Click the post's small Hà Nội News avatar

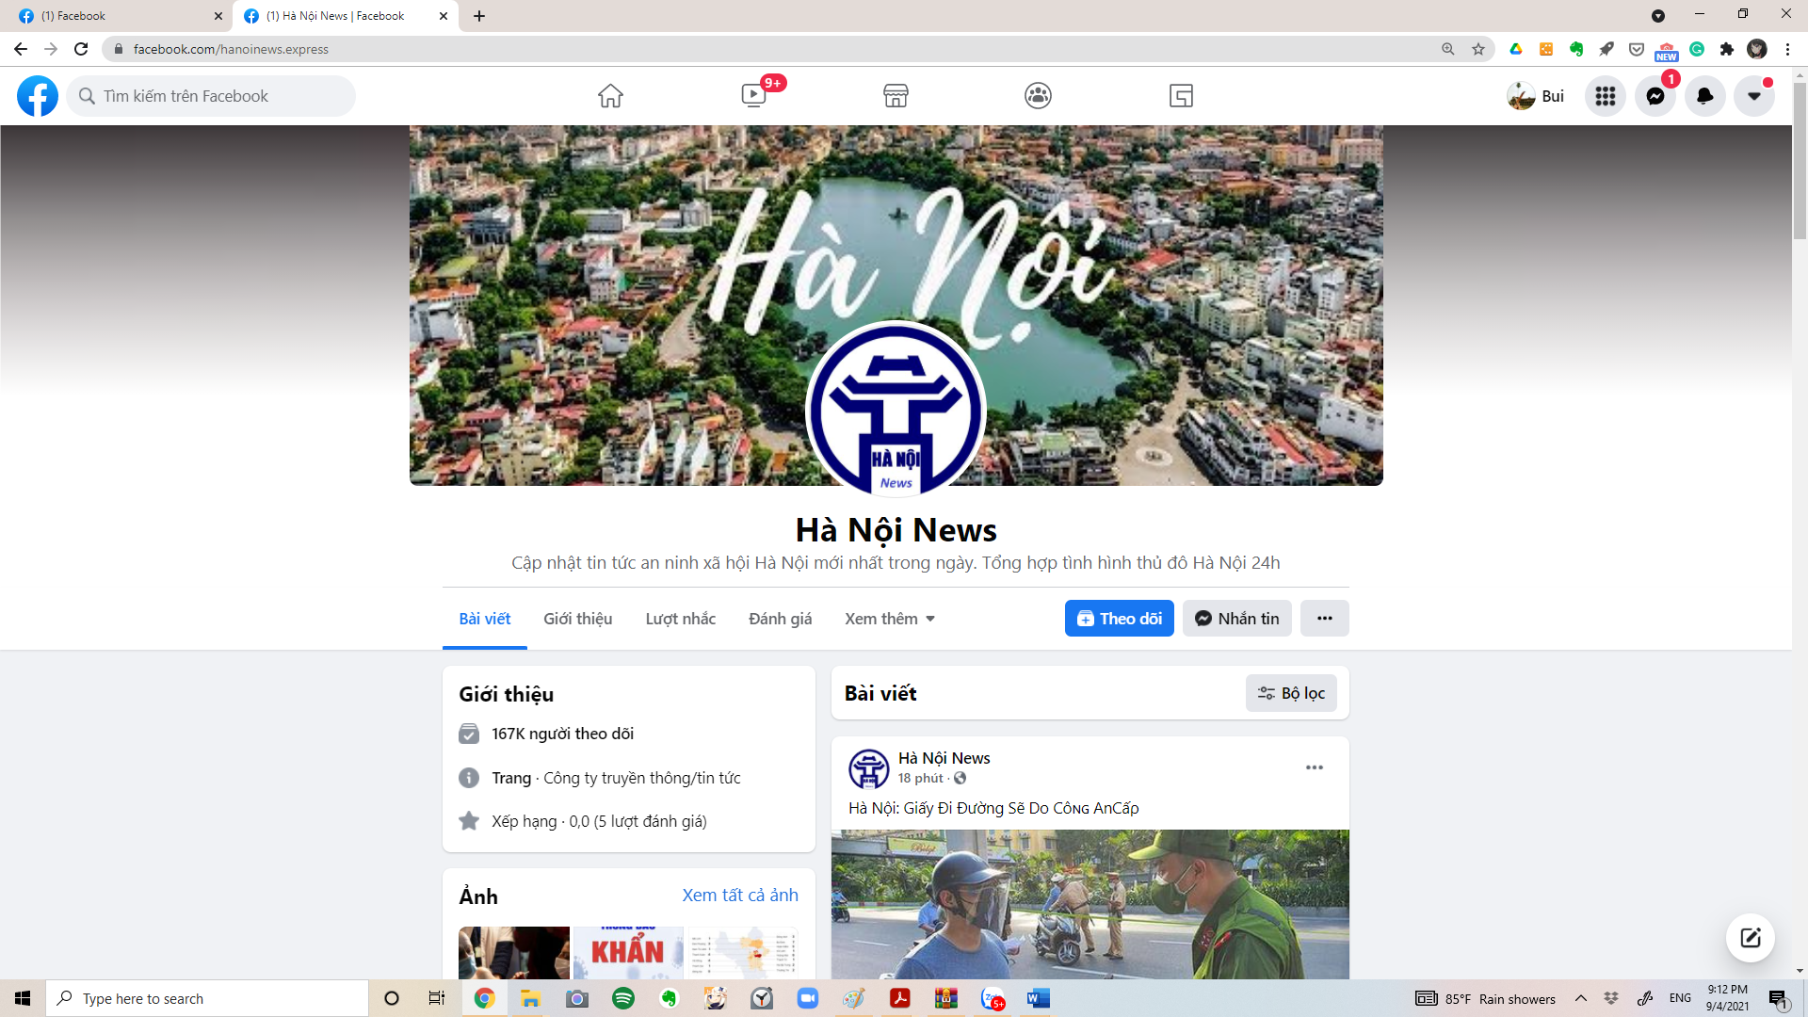[869, 768]
